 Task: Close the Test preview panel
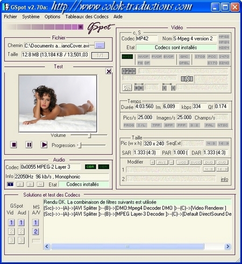(x=109, y=71)
